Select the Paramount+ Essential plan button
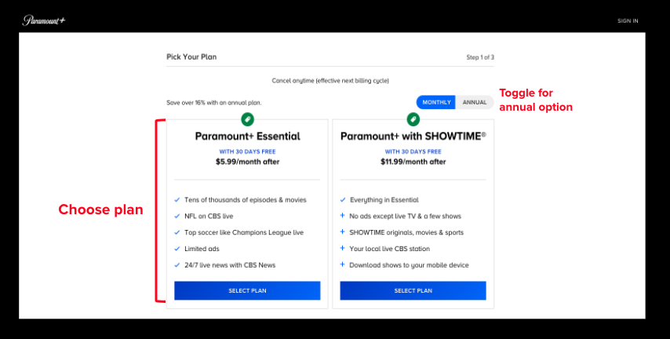This screenshot has height=339, width=670. point(247,290)
